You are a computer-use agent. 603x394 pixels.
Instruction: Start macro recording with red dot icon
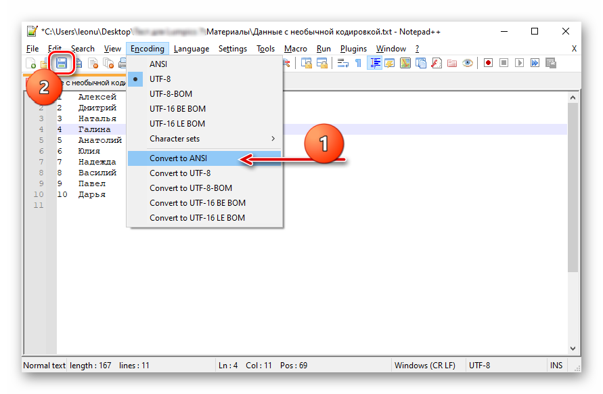coord(489,63)
